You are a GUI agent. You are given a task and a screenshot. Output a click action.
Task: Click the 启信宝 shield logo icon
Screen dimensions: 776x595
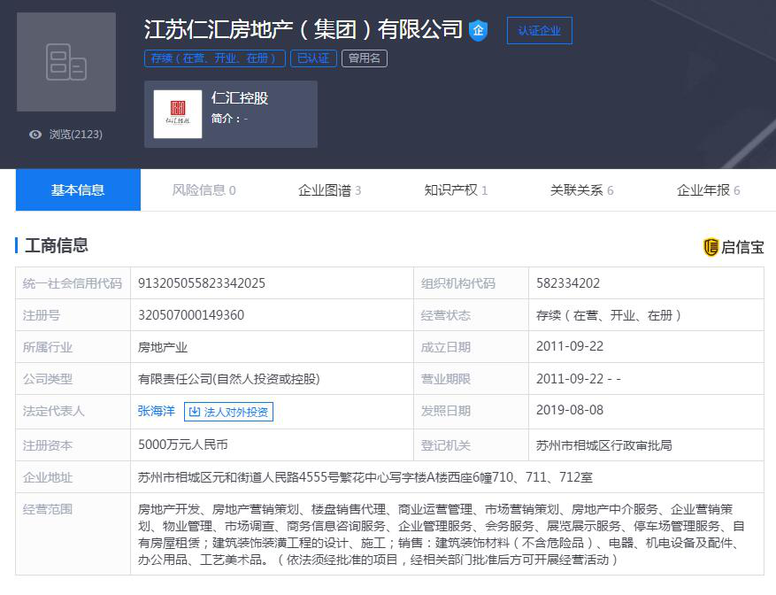click(x=711, y=247)
